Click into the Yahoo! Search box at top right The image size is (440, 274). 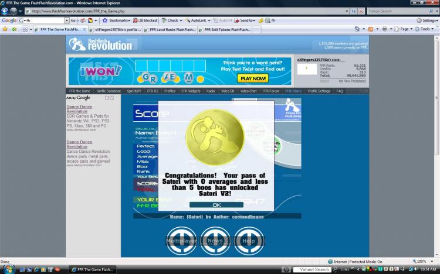click(397, 11)
